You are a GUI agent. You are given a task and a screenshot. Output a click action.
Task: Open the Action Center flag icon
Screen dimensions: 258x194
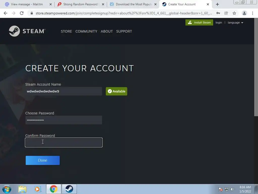pyautogui.click(x=220, y=189)
